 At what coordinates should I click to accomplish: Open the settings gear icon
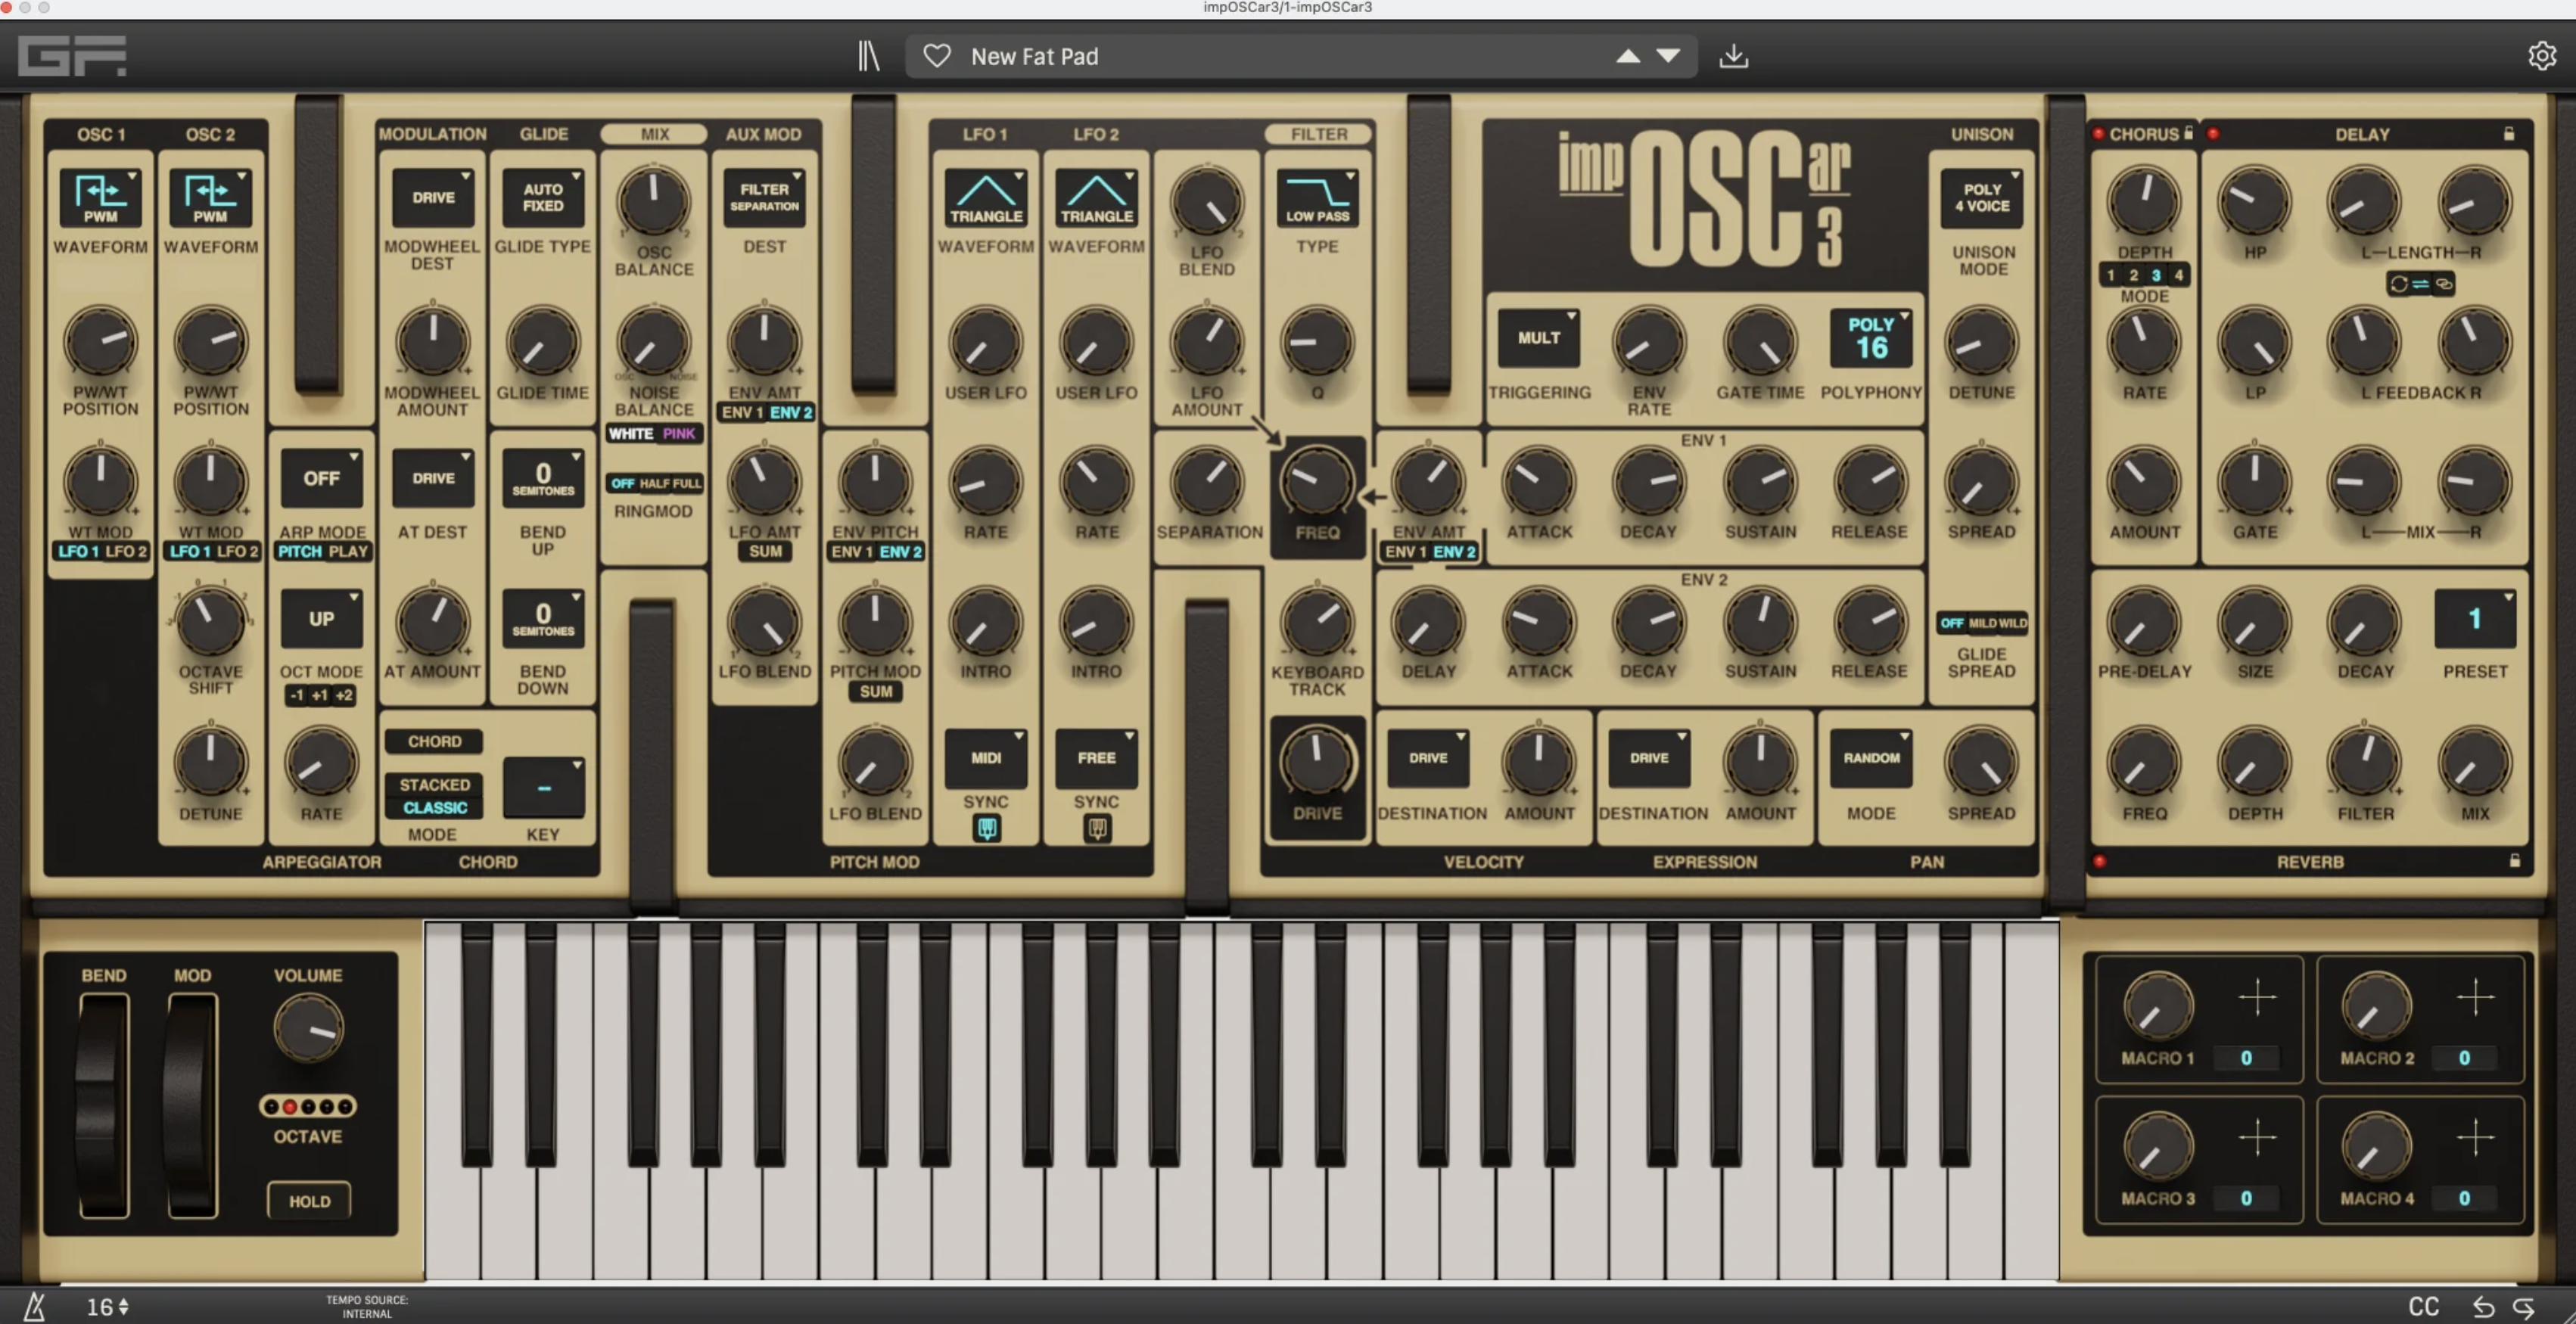[2541, 56]
